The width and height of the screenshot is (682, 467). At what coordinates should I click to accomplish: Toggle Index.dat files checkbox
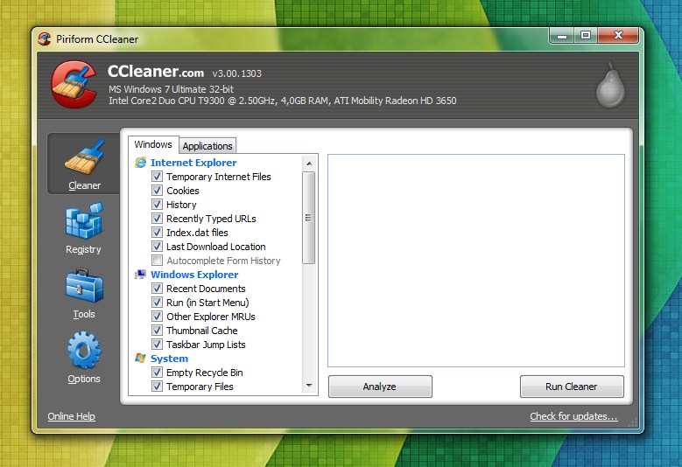[x=157, y=233]
